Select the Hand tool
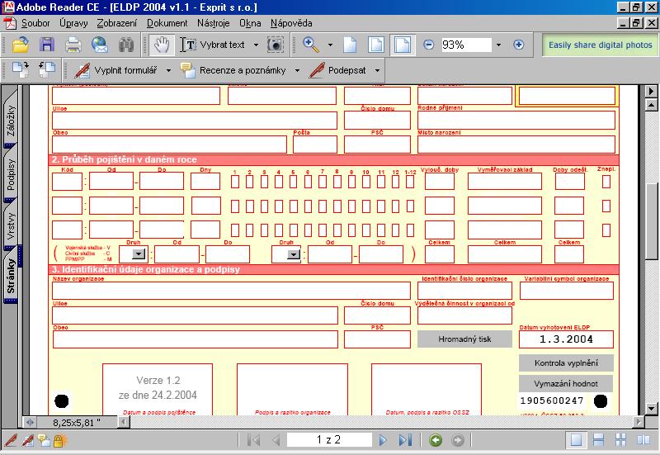 (161, 45)
